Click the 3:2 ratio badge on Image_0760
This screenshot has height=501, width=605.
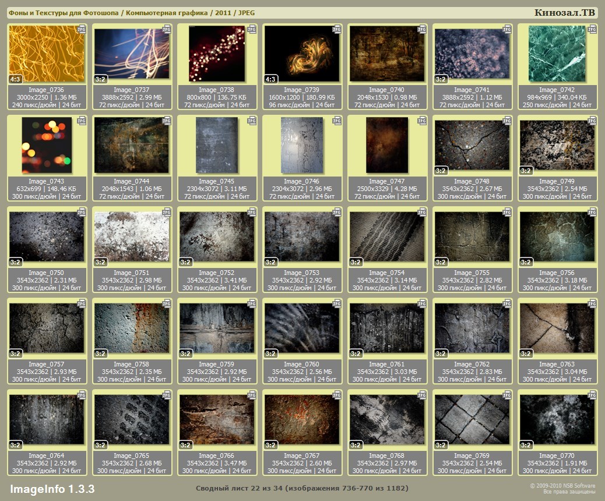270,354
